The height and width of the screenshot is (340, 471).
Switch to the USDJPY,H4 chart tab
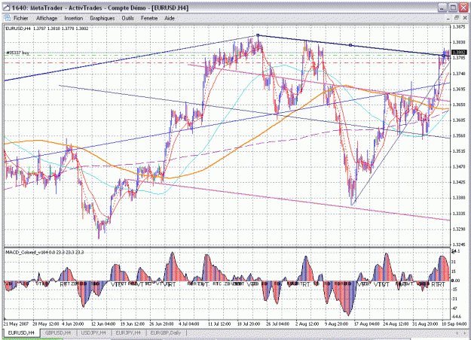pyautogui.click(x=94, y=332)
